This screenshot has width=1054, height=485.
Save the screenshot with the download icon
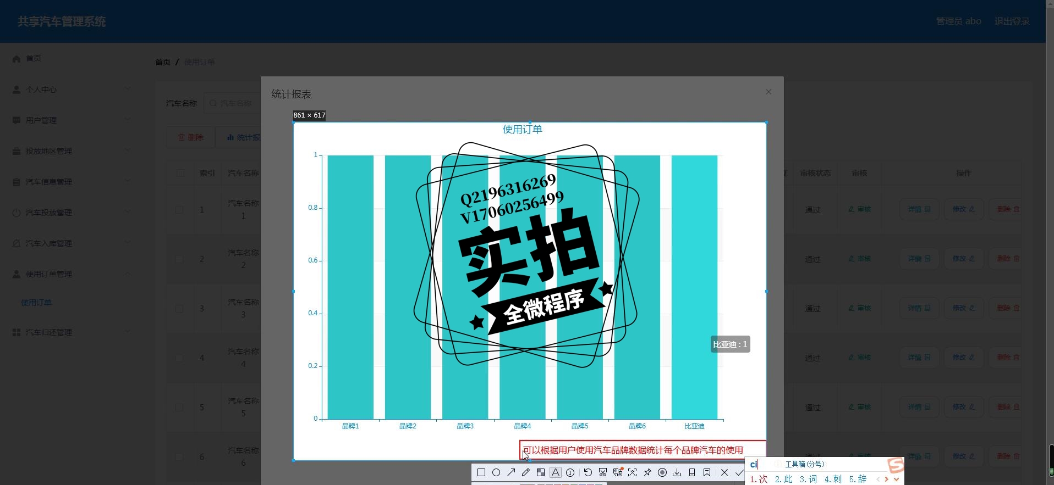677,472
